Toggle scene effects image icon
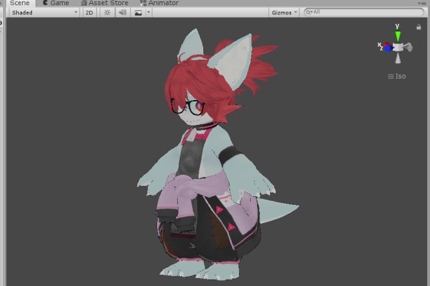Image resolution: width=430 pixels, height=286 pixels. click(x=138, y=12)
